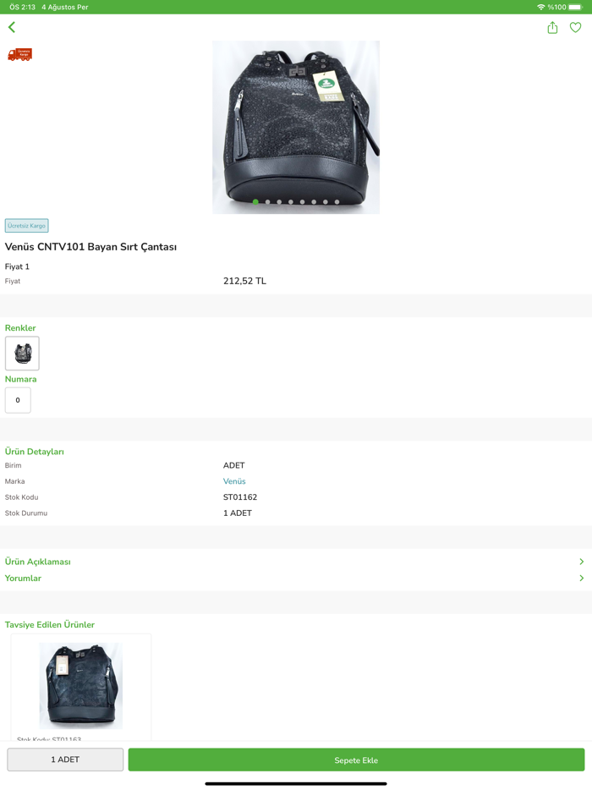
Task: Open the share icon
Action: tap(552, 28)
